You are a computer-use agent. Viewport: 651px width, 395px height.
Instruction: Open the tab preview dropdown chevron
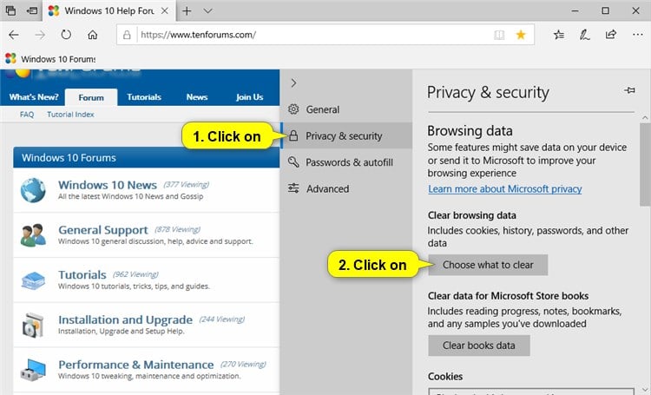pyautogui.click(x=208, y=10)
